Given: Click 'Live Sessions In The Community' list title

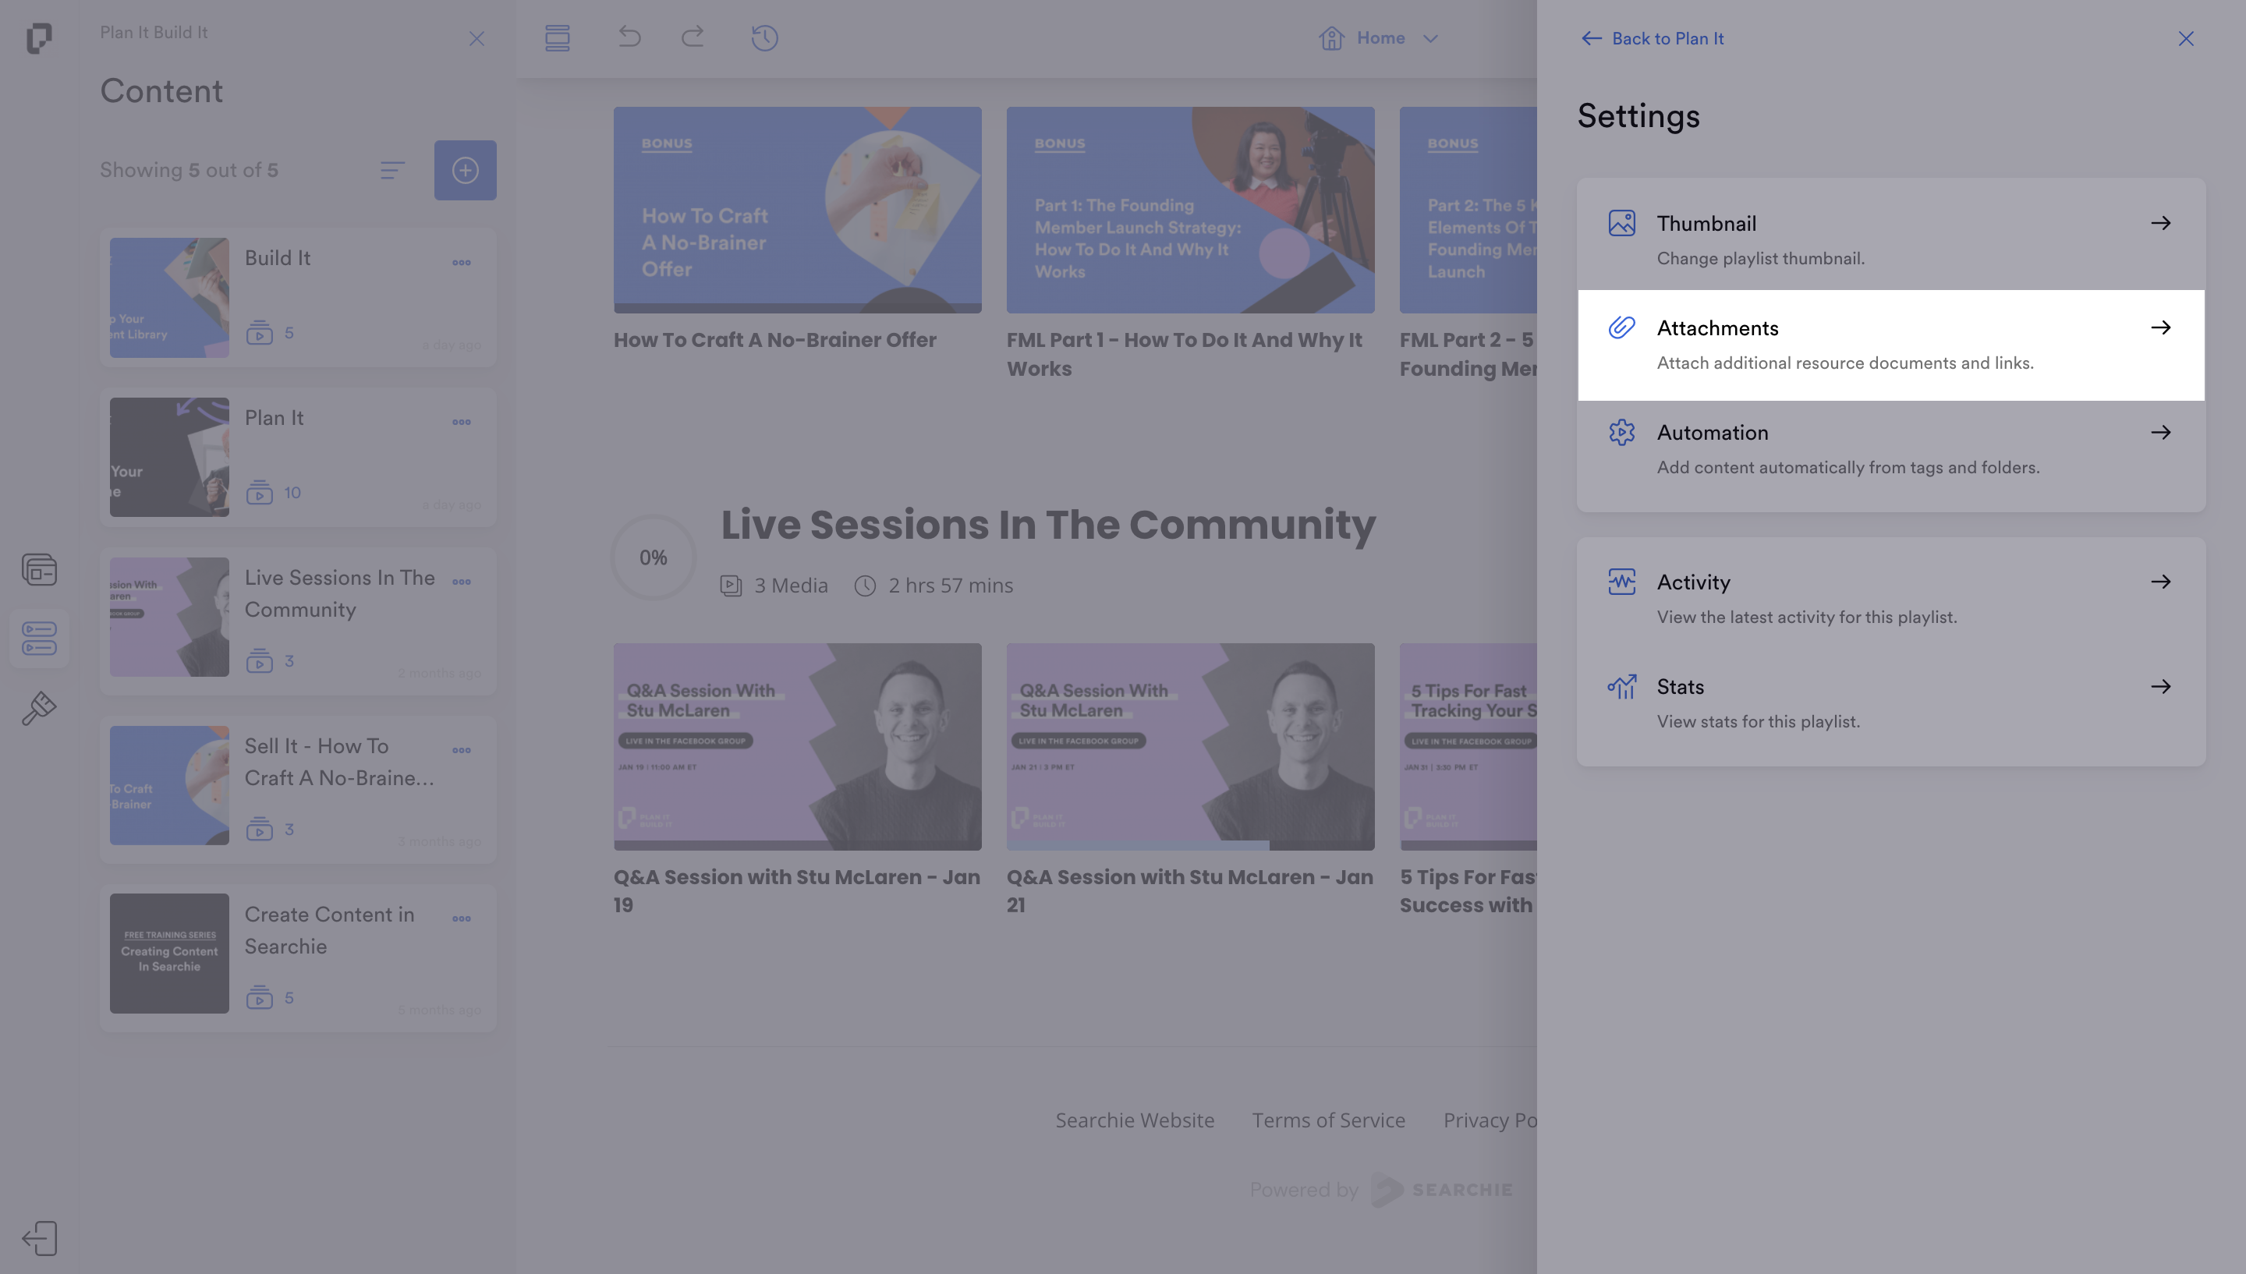Looking at the screenshot, I should [339, 593].
